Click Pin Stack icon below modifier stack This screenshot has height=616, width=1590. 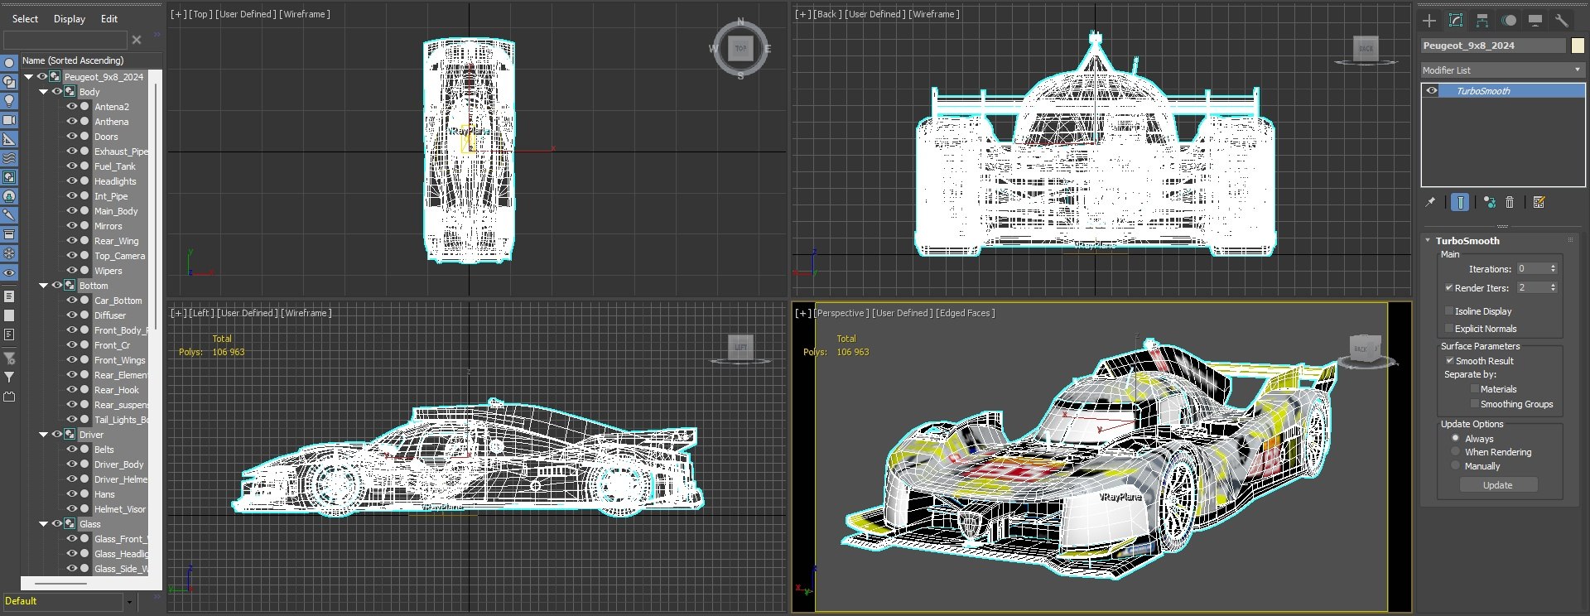click(1430, 202)
